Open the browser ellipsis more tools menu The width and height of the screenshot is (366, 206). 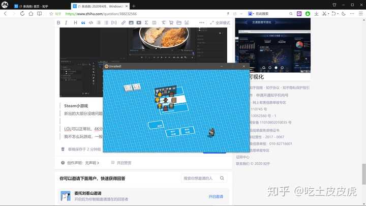[352, 14]
